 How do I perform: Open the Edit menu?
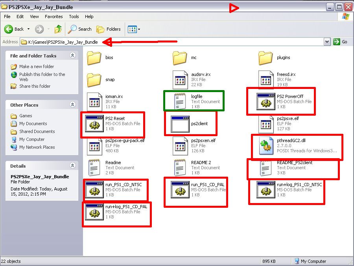[20, 17]
